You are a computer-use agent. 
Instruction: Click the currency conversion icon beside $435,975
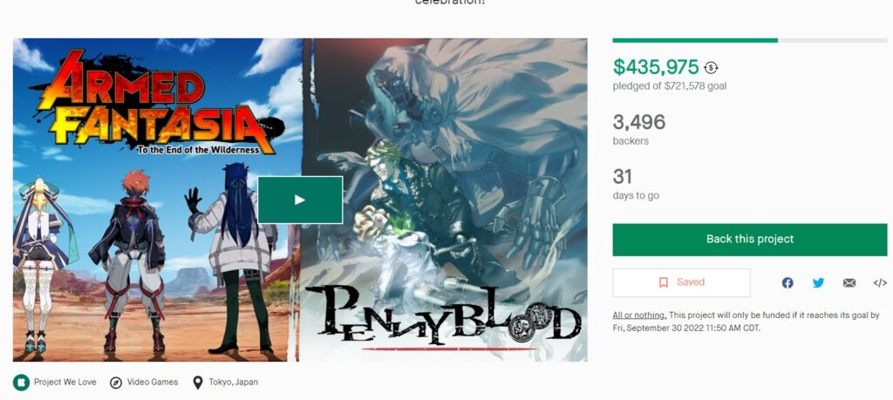pyautogui.click(x=711, y=68)
